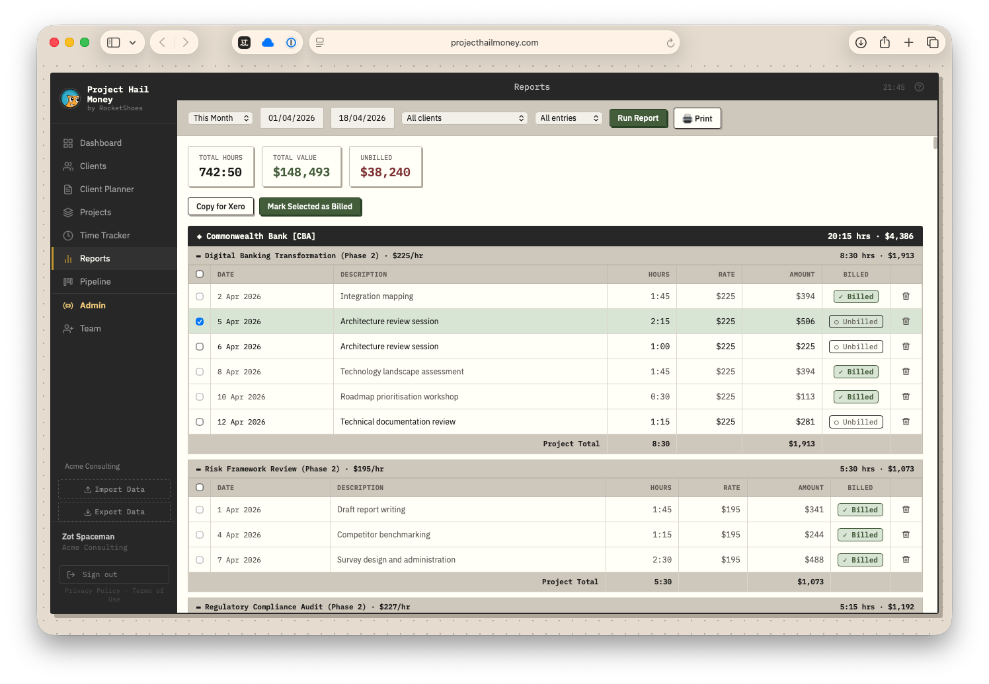Toggle the Unbilled status on Technical documentation review
Image resolution: width=989 pixels, height=684 pixels.
[x=855, y=421]
